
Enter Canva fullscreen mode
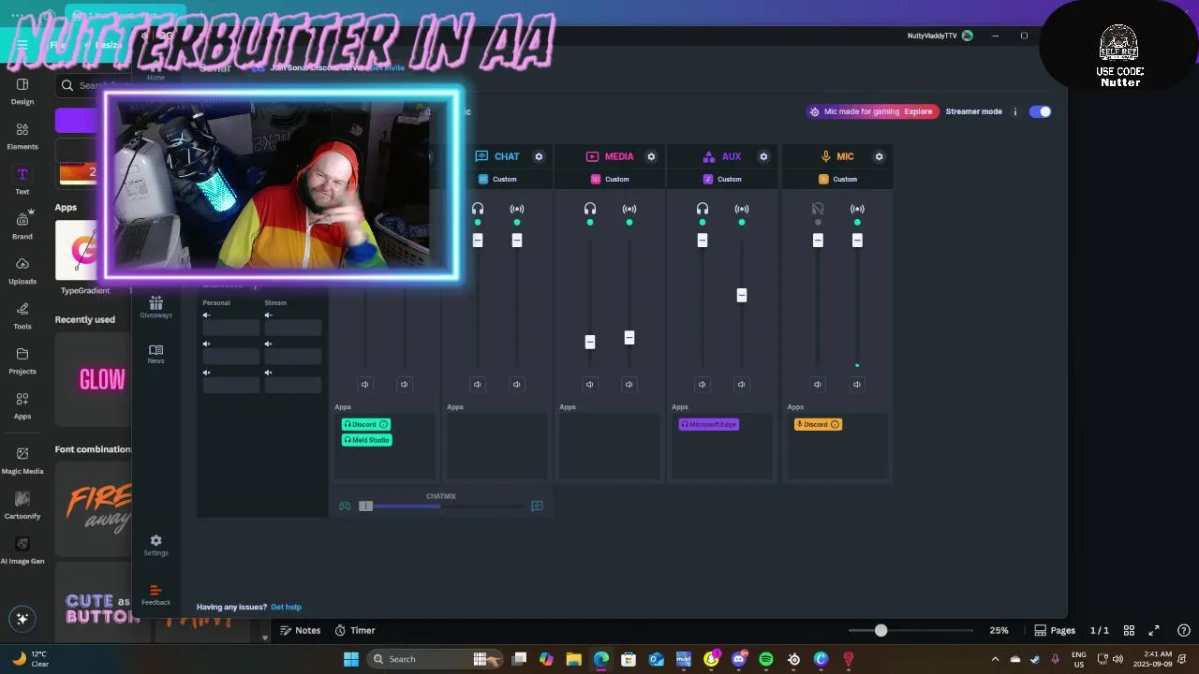point(1154,631)
